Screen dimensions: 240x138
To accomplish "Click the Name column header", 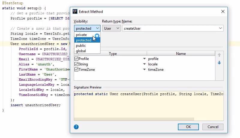I will [181, 53].
